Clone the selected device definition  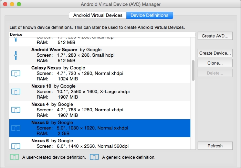point(215,63)
